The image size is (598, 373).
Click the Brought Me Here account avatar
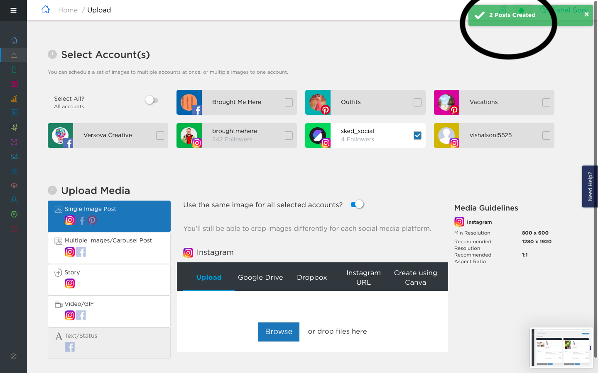click(x=189, y=102)
